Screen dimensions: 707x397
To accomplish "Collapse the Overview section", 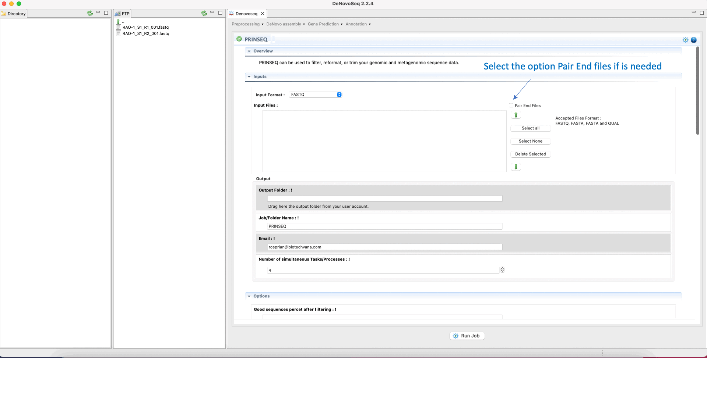I will pyautogui.click(x=249, y=51).
